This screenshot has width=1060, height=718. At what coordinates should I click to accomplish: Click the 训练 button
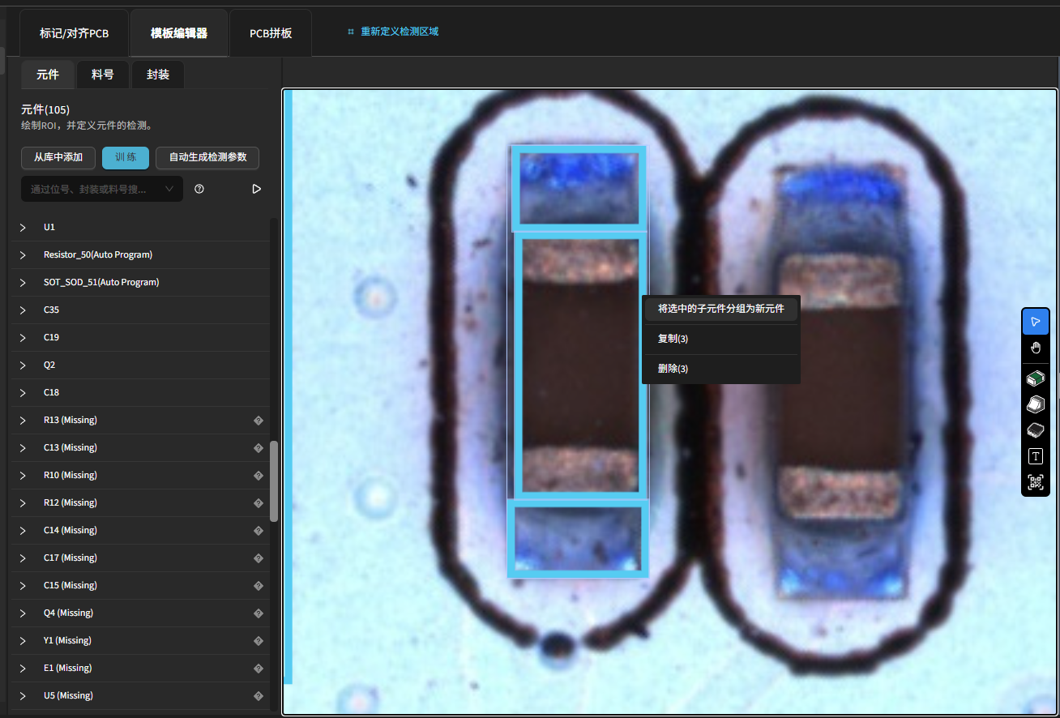126,157
